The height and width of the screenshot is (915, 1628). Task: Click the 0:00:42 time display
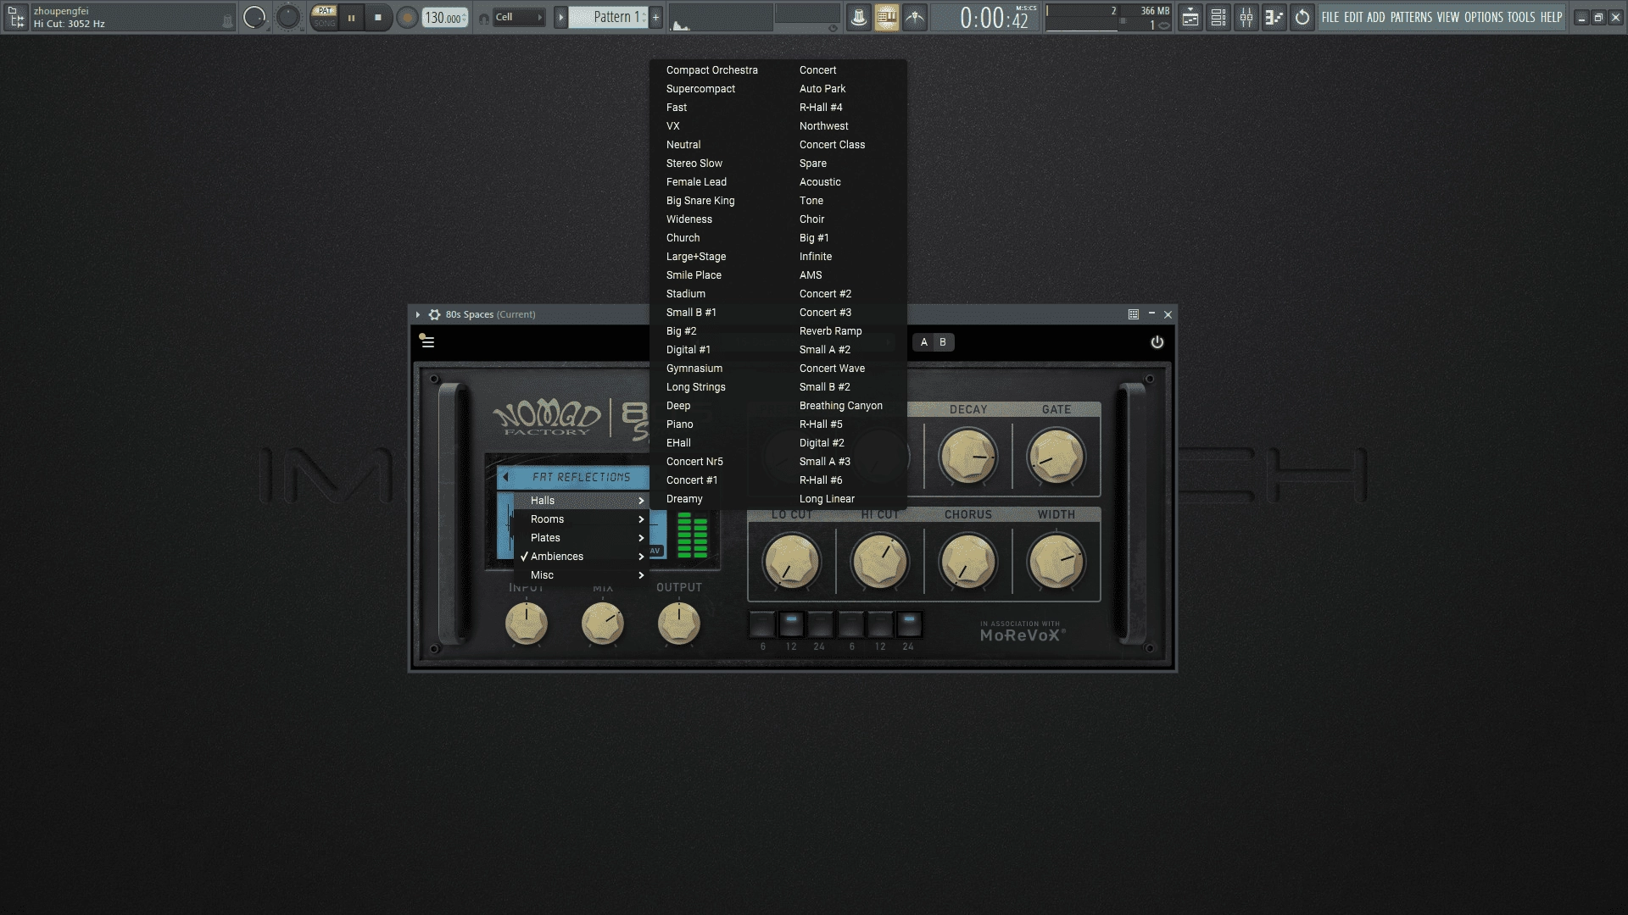[986, 17]
